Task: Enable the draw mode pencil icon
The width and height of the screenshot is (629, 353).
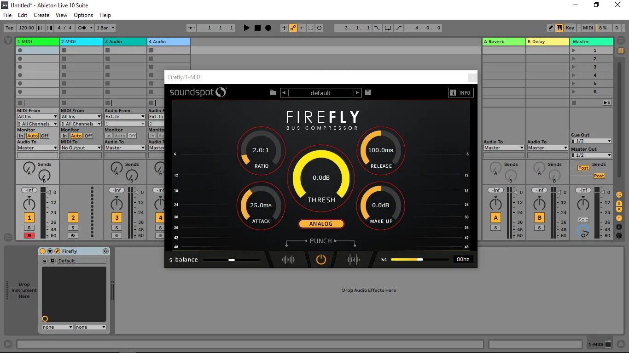Action: pos(551,28)
